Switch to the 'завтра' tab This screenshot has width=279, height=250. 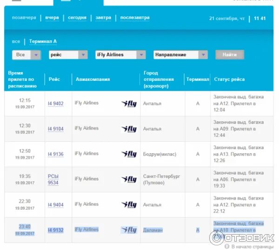point(103,18)
